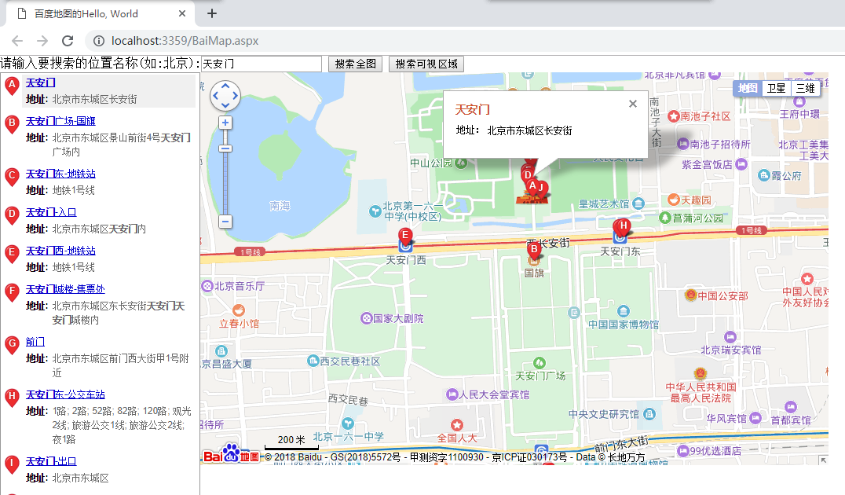Click red marker D in results list
845x495 pixels.
click(11, 216)
